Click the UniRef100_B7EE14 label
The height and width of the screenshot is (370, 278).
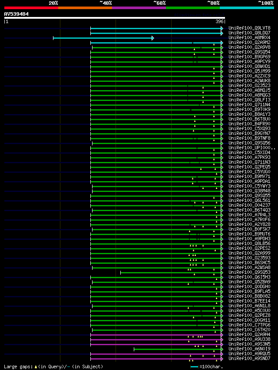coord(249,301)
